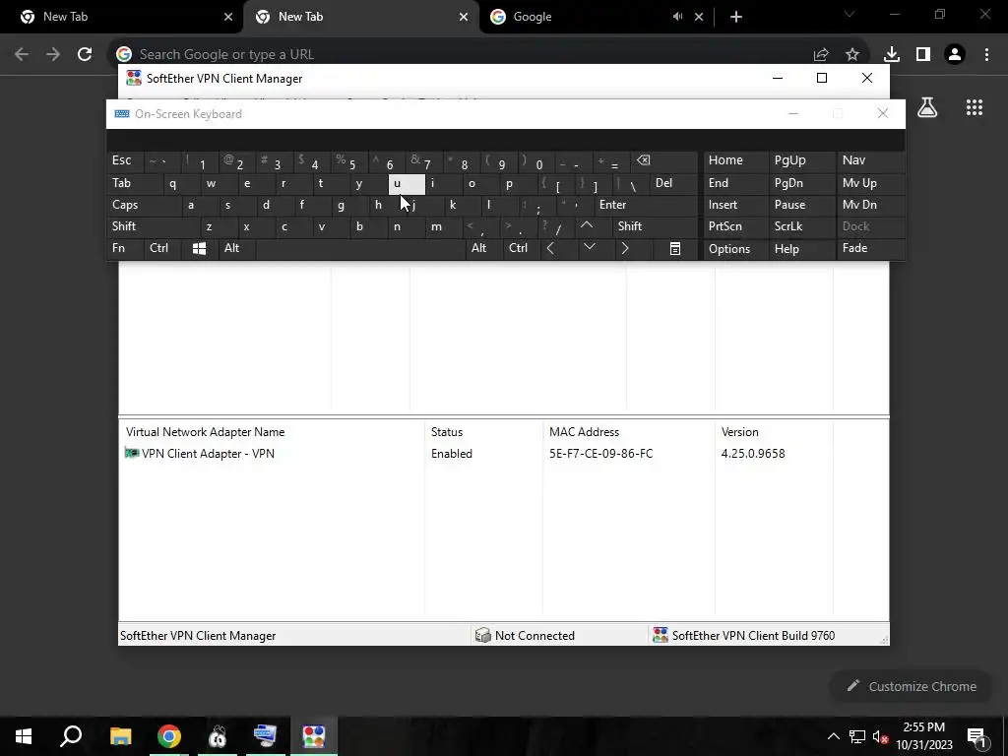The width and height of the screenshot is (1008, 756).
Task: Mute the Google tab audio icon
Action: (x=677, y=17)
